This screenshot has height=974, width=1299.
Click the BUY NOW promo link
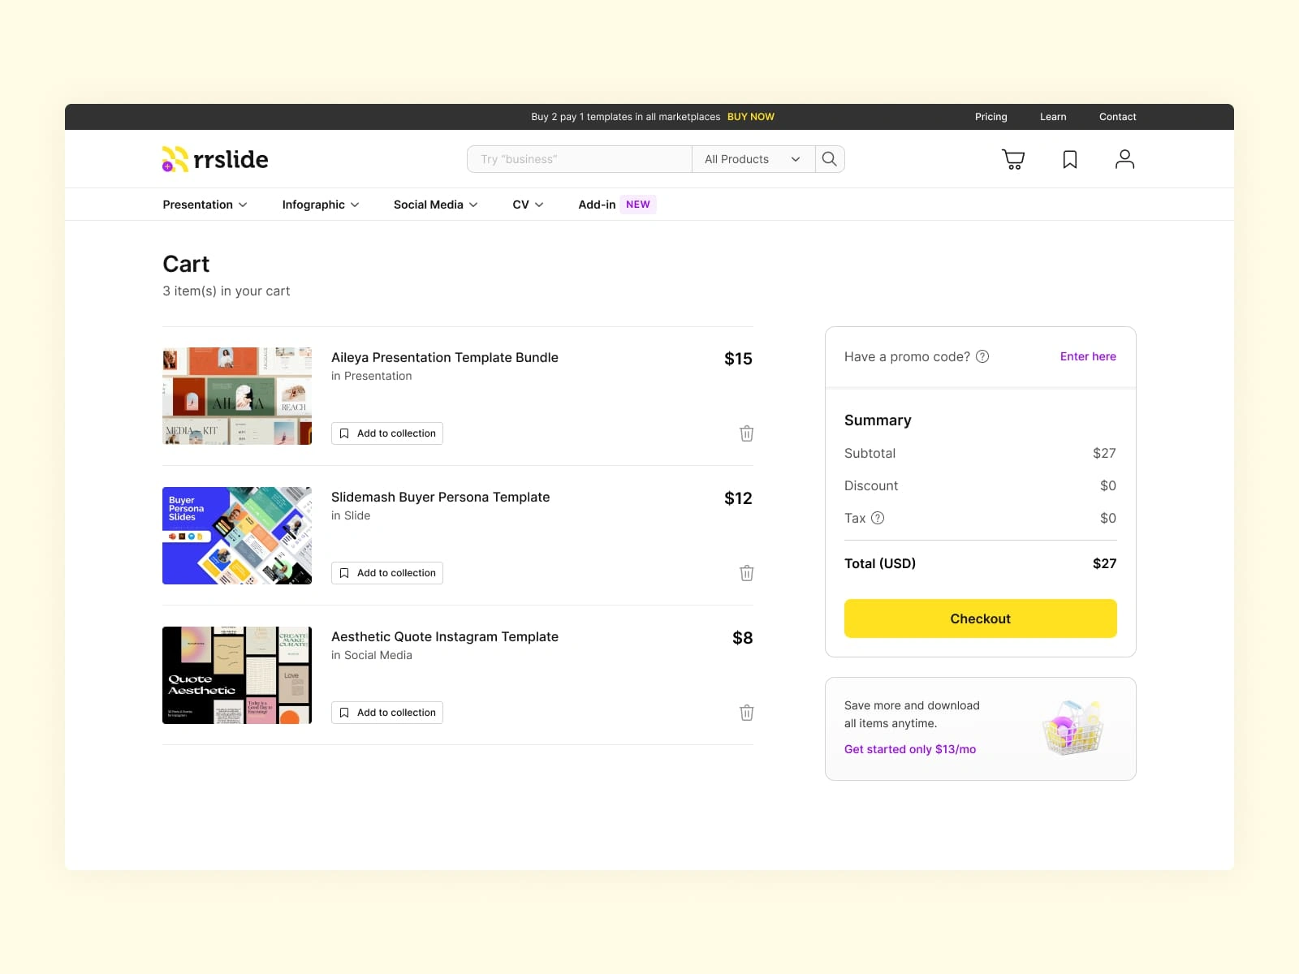[x=751, y=117]
